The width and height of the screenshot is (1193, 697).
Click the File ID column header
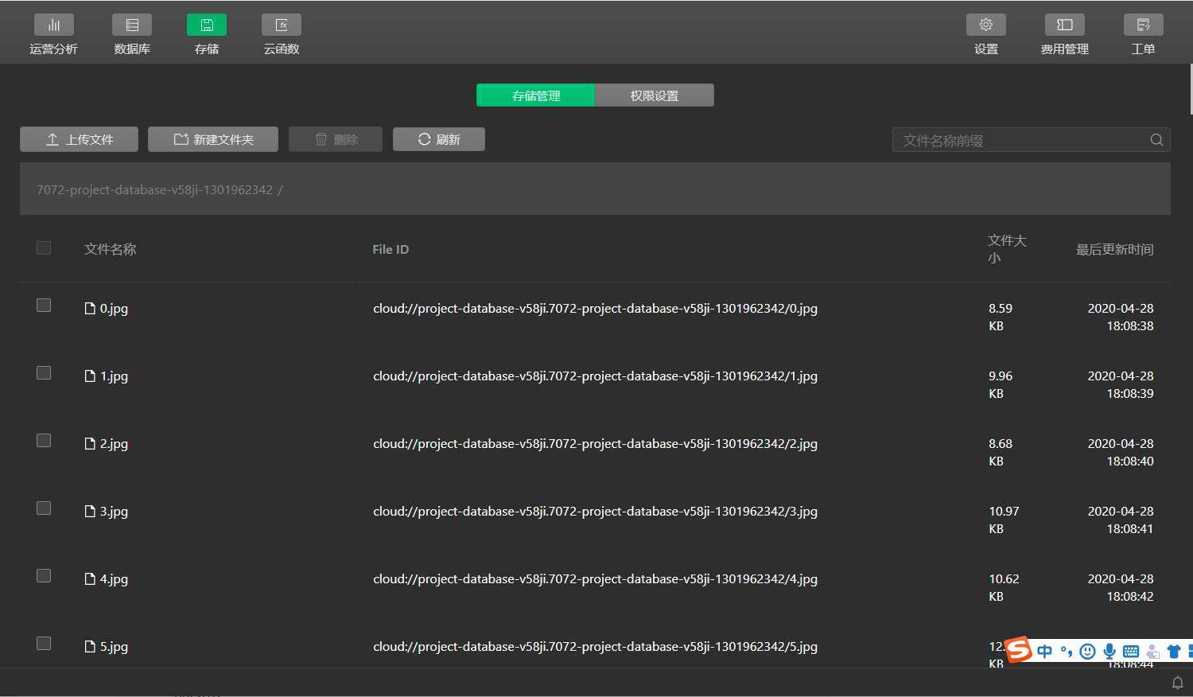point(391,249)
